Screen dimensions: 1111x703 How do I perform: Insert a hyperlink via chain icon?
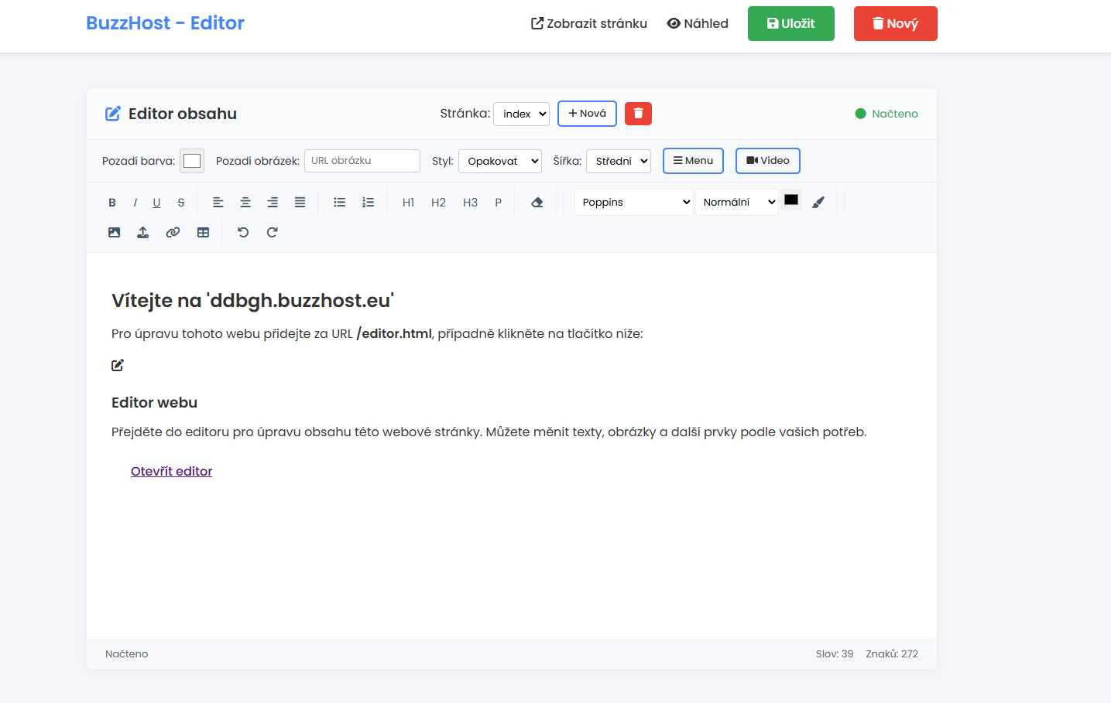[x=173, y=232]
